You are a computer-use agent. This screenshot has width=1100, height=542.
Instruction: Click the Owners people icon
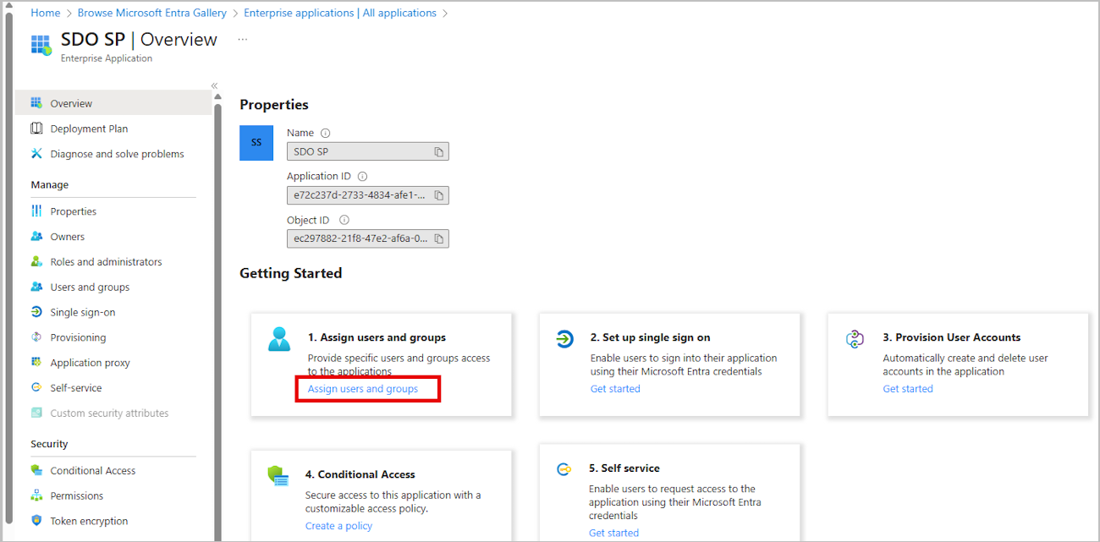(x=36, y=237)
